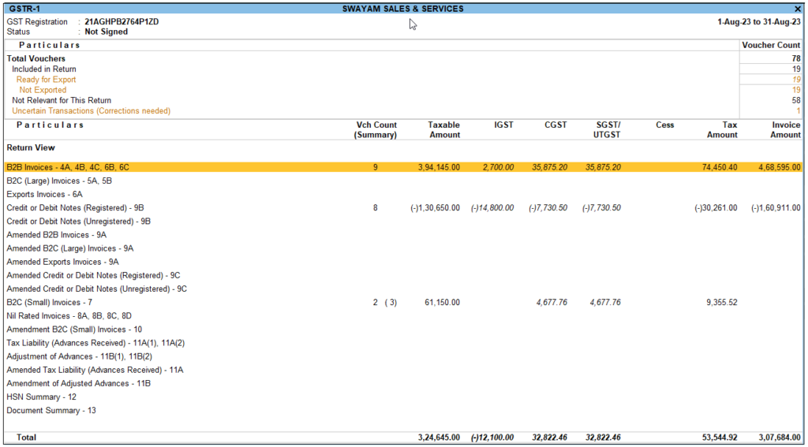Click B2C Small tax amount 9,355.52
This screenshot has width=808, height=447.
click(x=722, y=302)
